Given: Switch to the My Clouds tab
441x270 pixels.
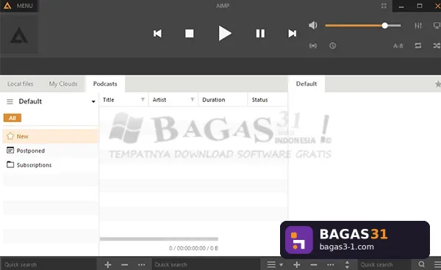Looking at the screenshot, I should [63, 84].
